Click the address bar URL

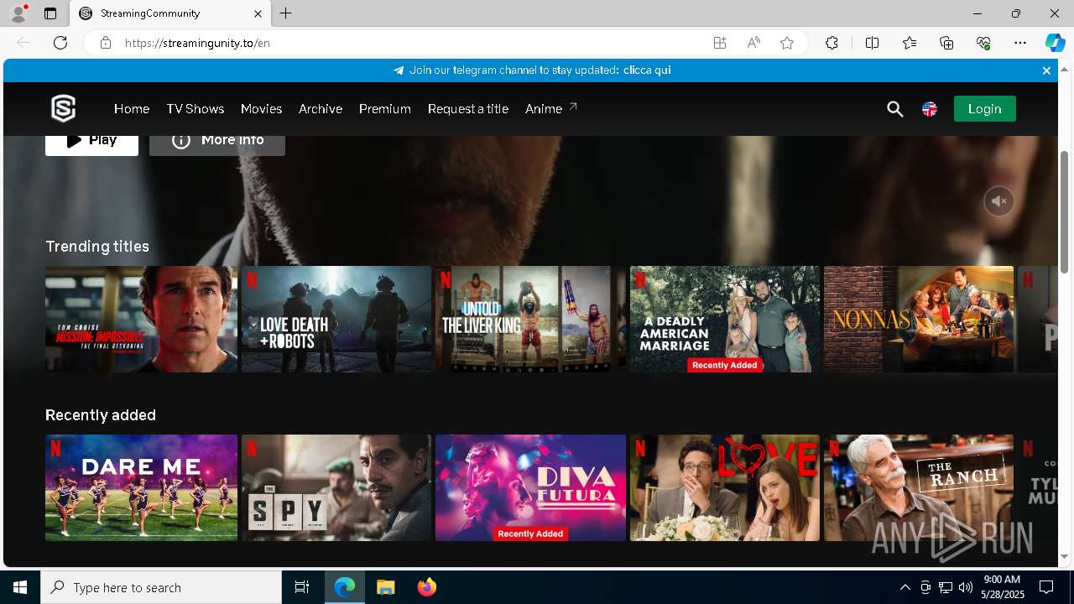(197, 43)
